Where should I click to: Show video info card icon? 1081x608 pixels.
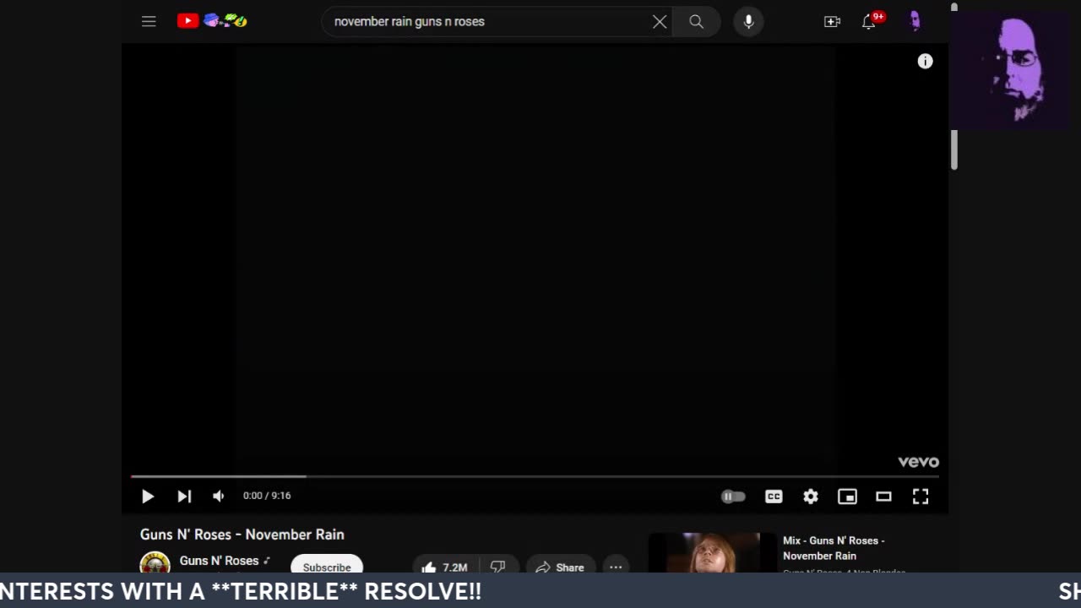[926, 62]
